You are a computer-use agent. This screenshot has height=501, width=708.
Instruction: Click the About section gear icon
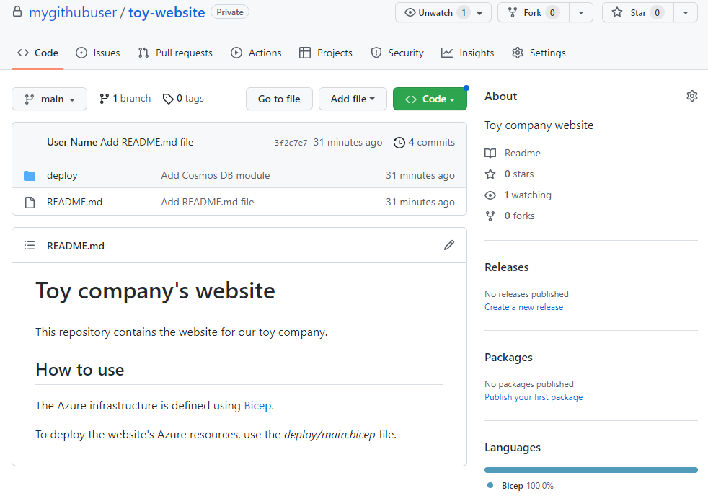click(691, 96)
